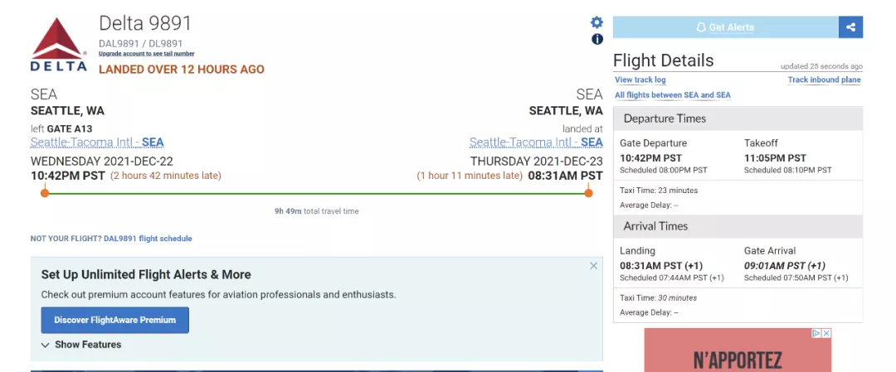This screenshot has width=896, height=372.
Task: Click departure dot on flight progress line
Action: tap(45, 193)
